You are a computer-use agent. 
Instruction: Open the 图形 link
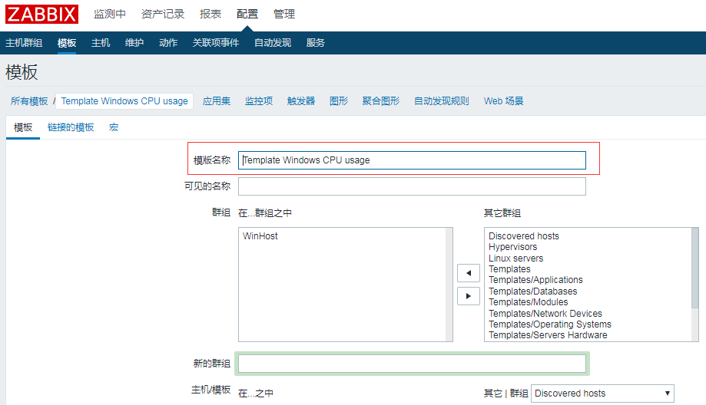tap(339, 101)
